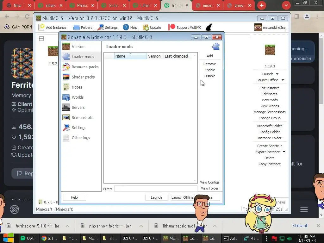324x243 pixels.
Task: Click Edit Notes in right panel
Action: (x=270, y=94)
